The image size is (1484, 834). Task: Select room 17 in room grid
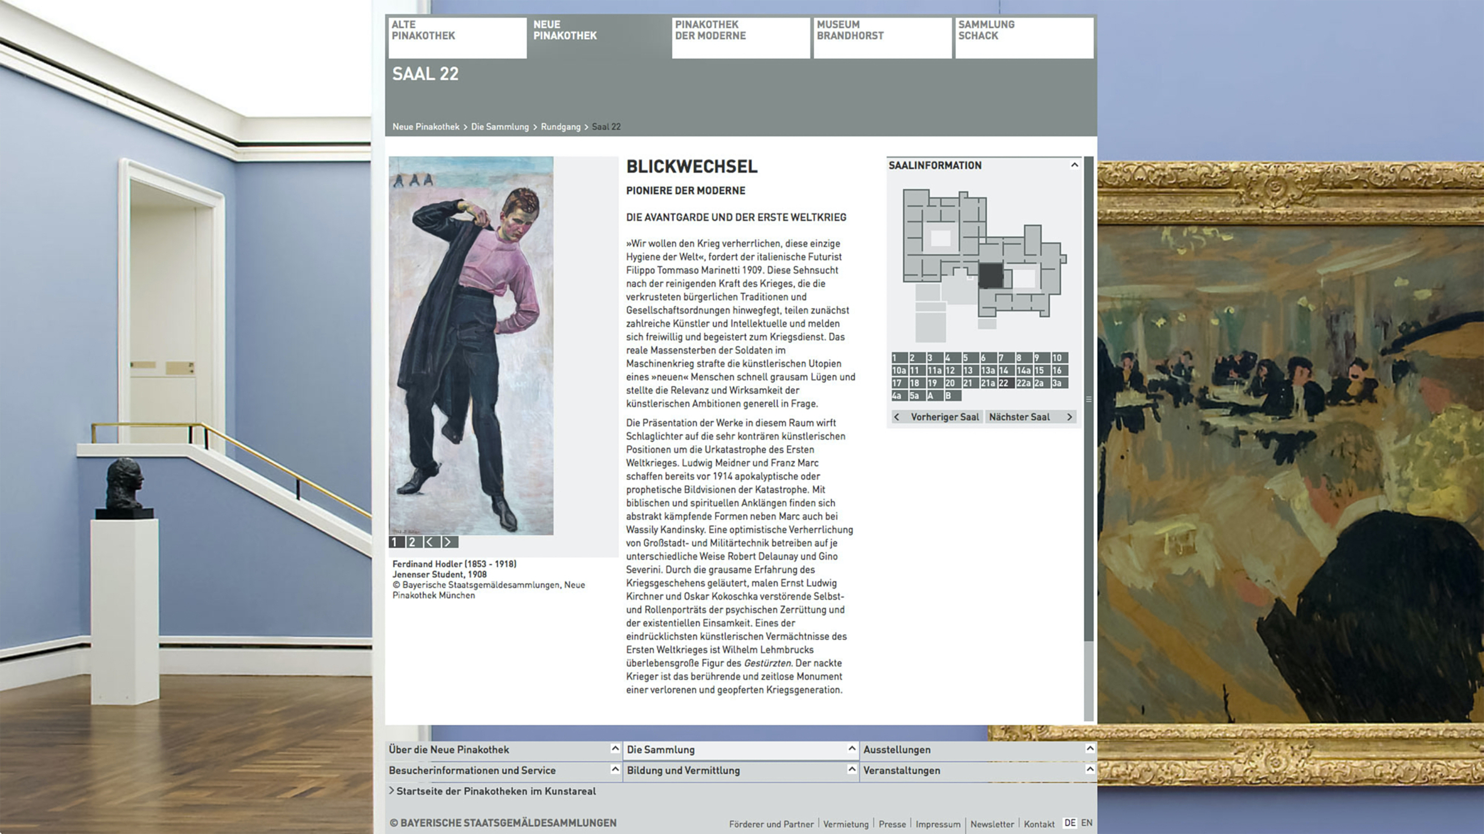[900, 384]
